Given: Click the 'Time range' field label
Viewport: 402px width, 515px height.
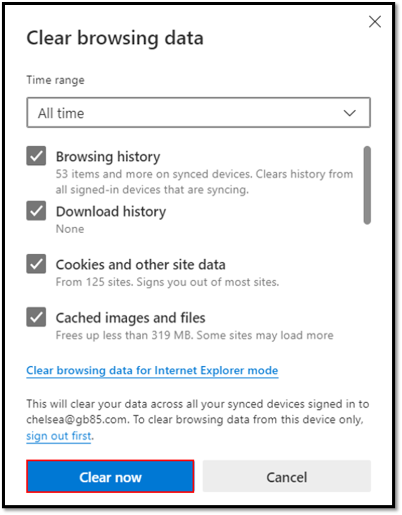Looking at the screenshot, I should (55, 80).
